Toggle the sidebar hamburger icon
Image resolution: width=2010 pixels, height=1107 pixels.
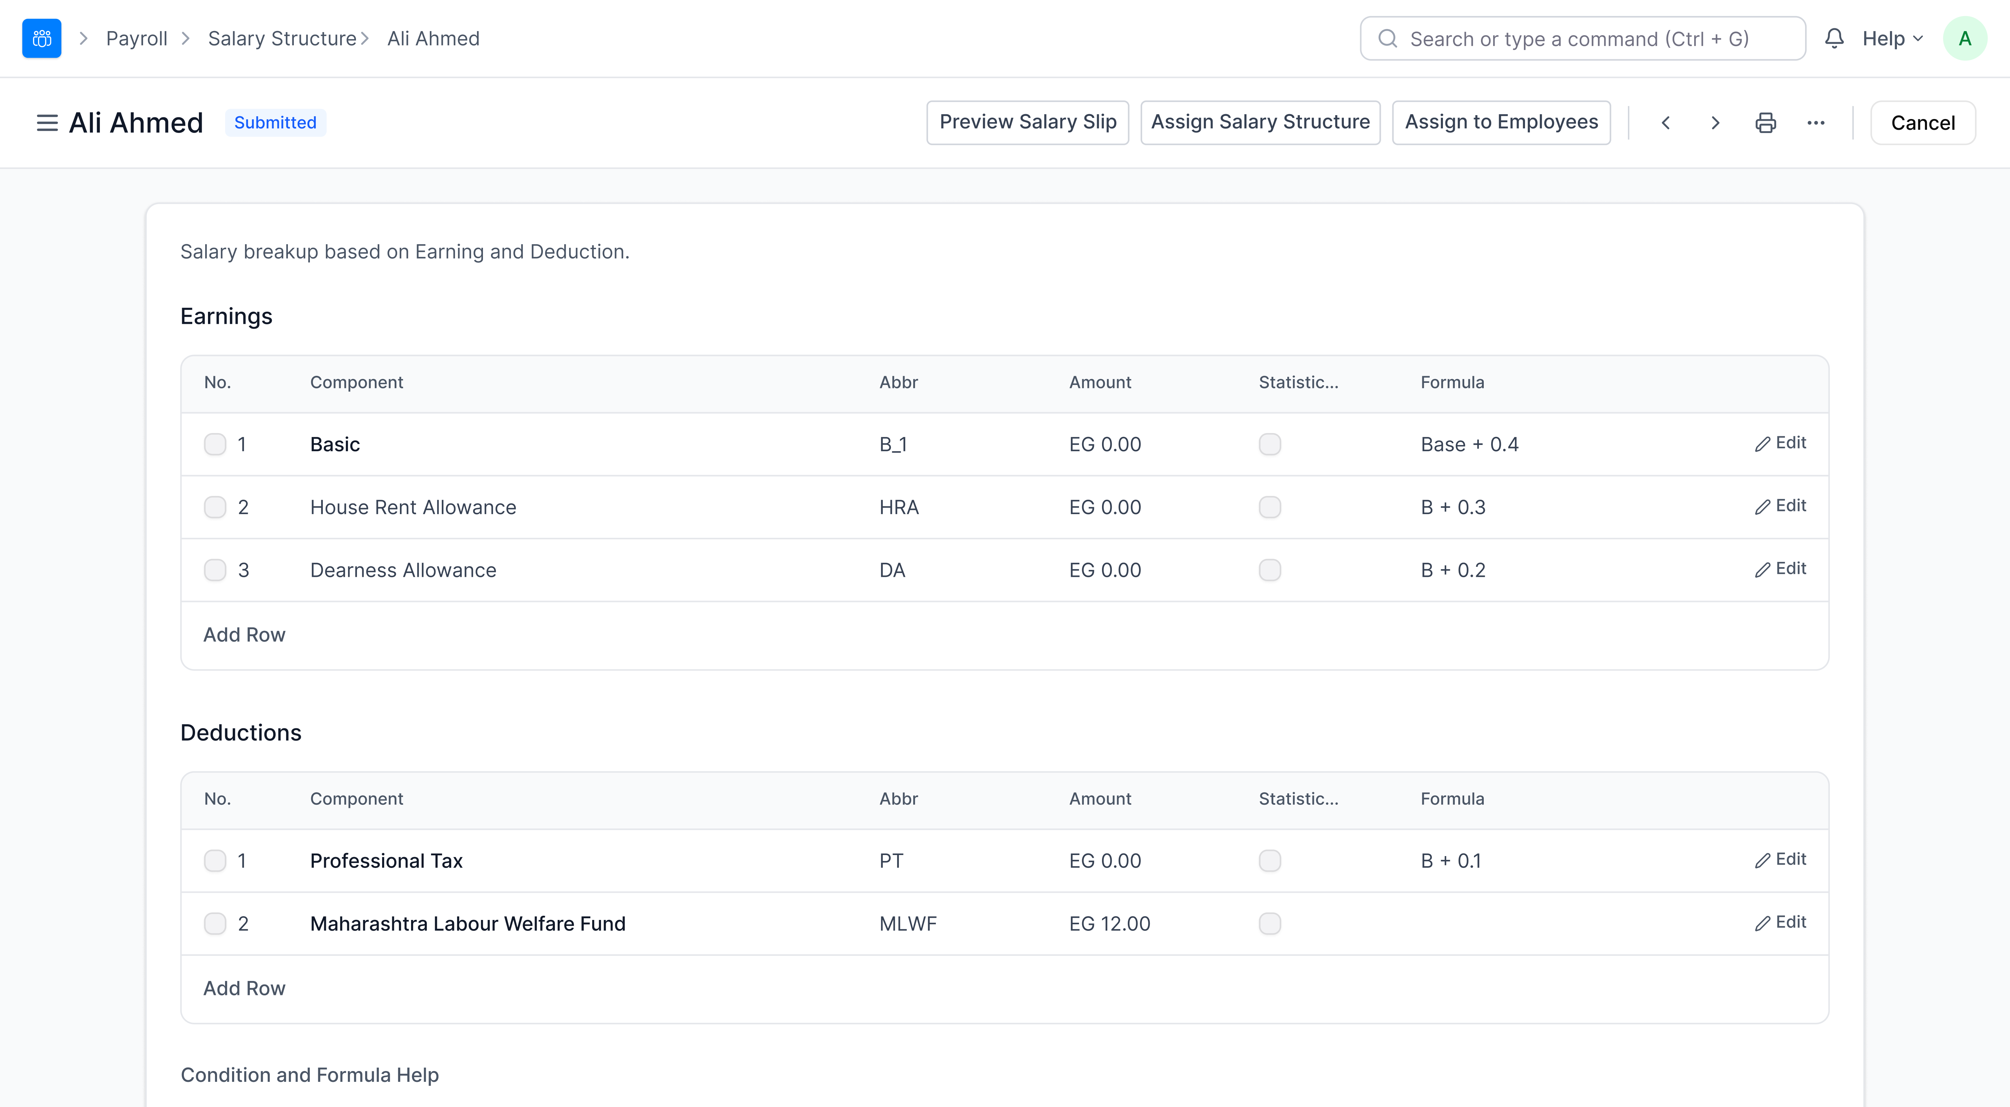47,122
